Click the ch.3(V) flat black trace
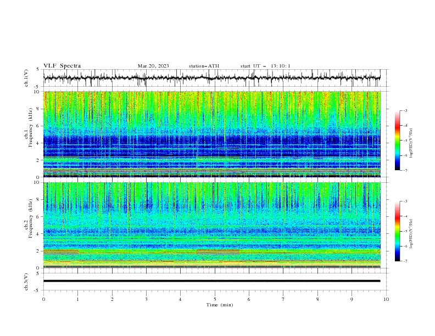The height and width of the screenshot is (336, 435). coord(212,281)
